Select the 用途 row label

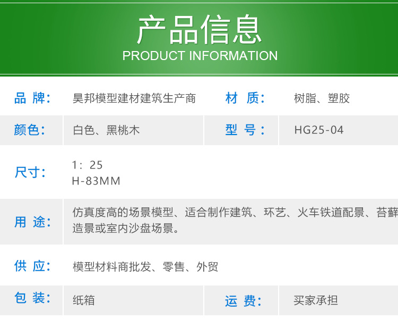click(32, 222)
